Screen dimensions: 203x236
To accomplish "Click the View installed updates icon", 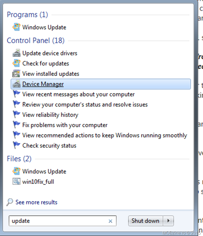I will point(17,73).
